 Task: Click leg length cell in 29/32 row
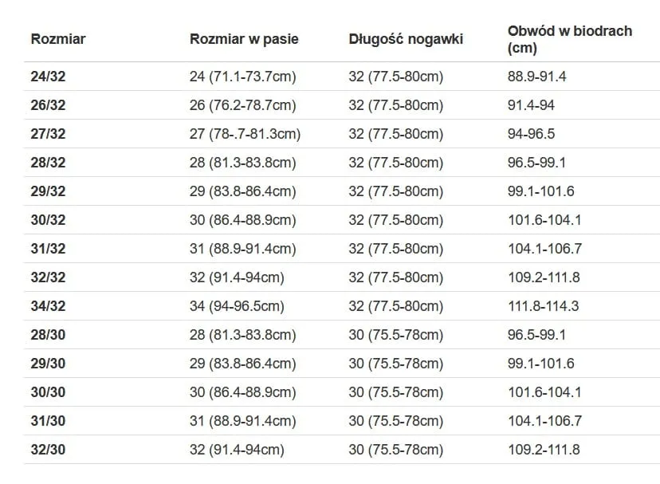click(x=395, y=191)
